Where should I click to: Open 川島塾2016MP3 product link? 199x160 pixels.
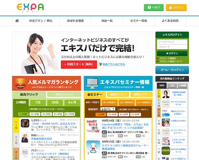[x=178, y=121]
